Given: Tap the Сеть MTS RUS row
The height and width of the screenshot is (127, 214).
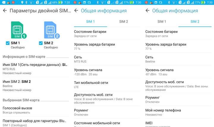Looking at the screenshot, I should pyautogui.click(x=107, y=59).
